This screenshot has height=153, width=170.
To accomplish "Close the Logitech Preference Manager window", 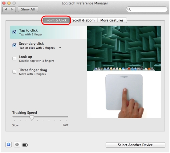I will [x=4, y=3].
